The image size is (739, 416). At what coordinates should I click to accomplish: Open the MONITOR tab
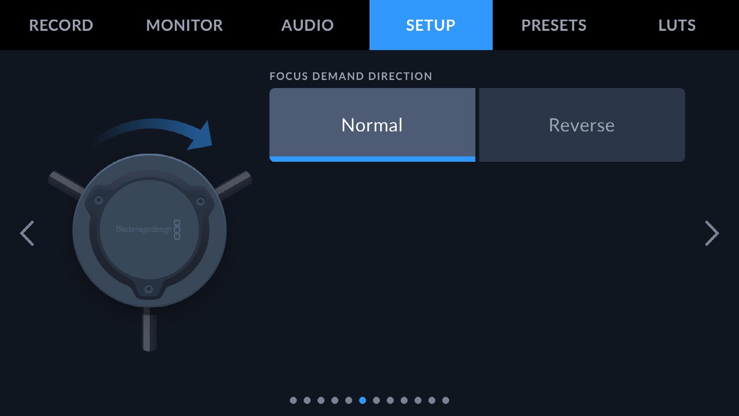coord(185,25)
